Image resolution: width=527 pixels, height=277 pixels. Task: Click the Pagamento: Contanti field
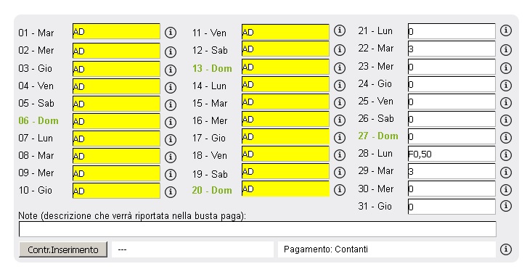(386, 249)
